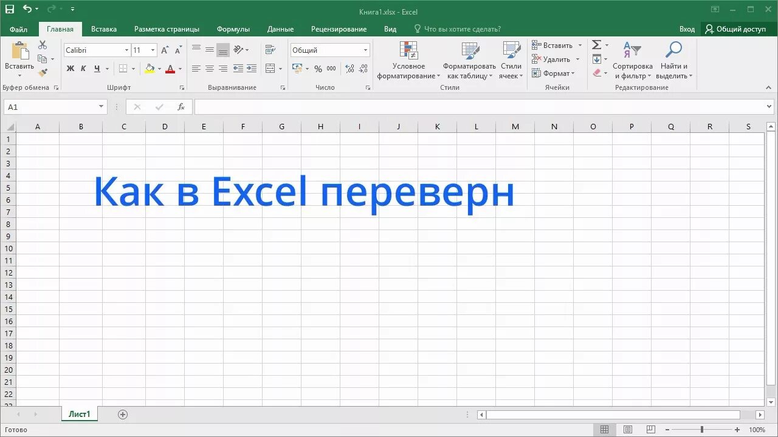Click the Merge and Center icon
This screenshot has width=778, height=437.
click(x=270, y=69)
